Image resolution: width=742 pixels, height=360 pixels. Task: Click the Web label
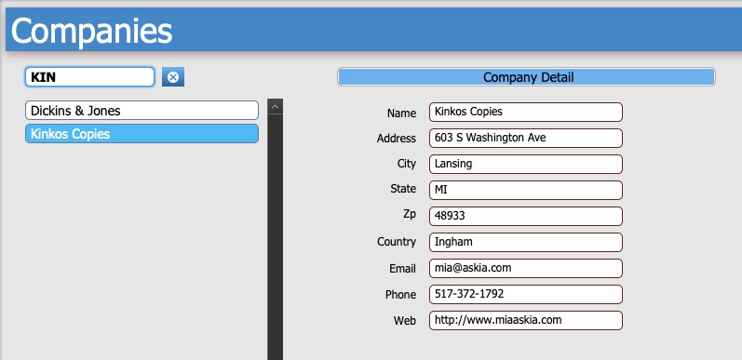pos(405,321)
